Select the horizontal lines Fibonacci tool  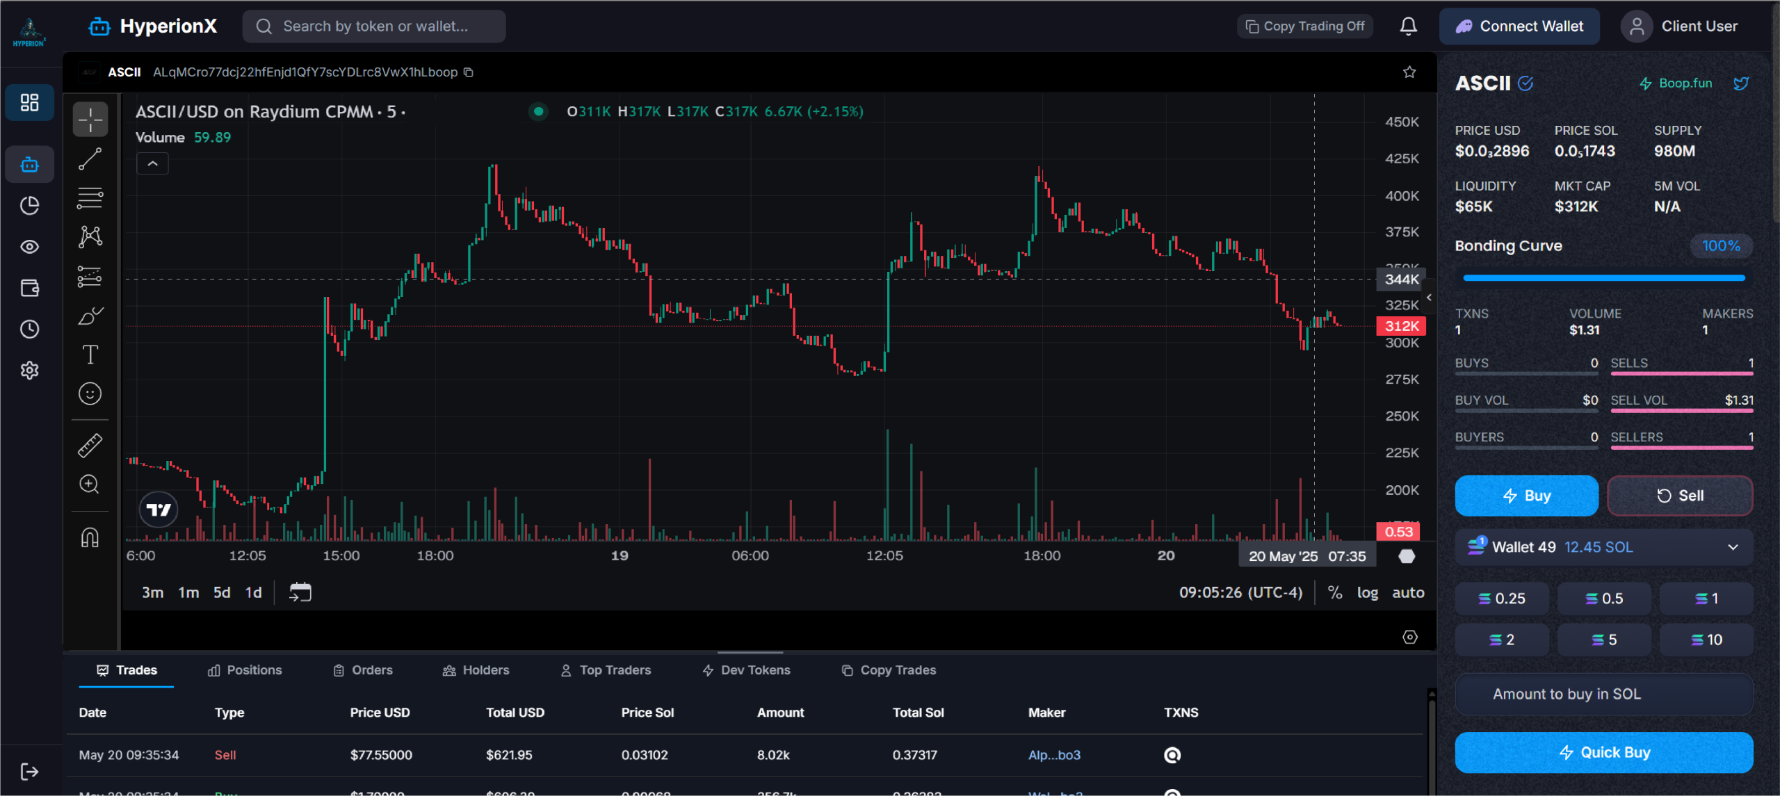click(90, 198)
